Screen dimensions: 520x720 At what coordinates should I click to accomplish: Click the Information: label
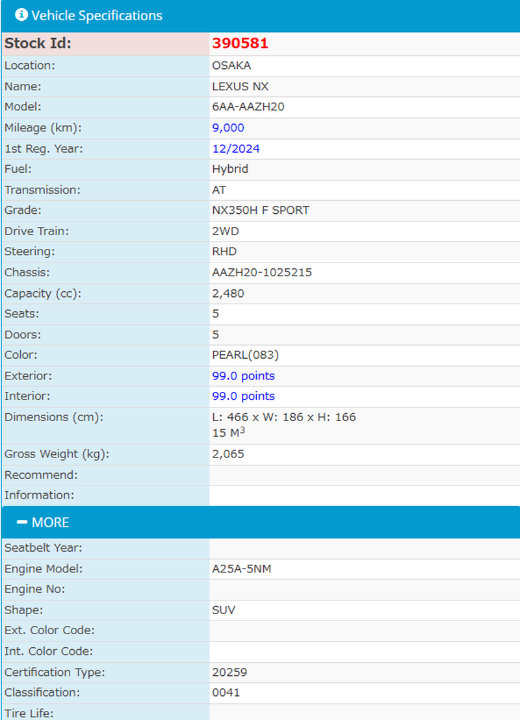(x=40, y=495)
